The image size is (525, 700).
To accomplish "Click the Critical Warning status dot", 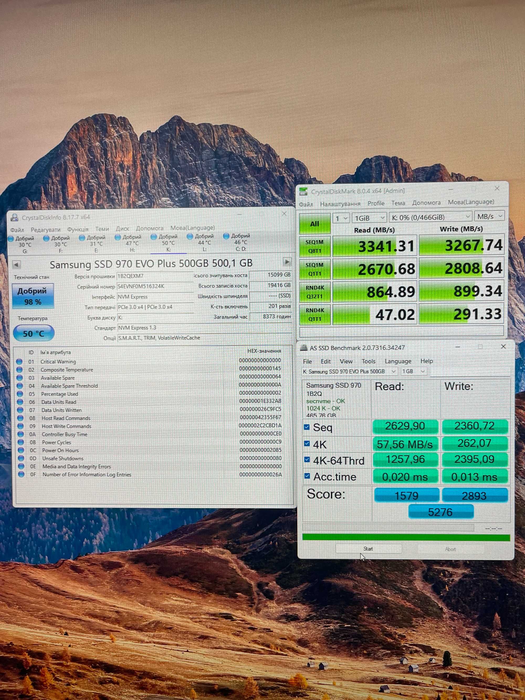I will (x=19, y=361).
